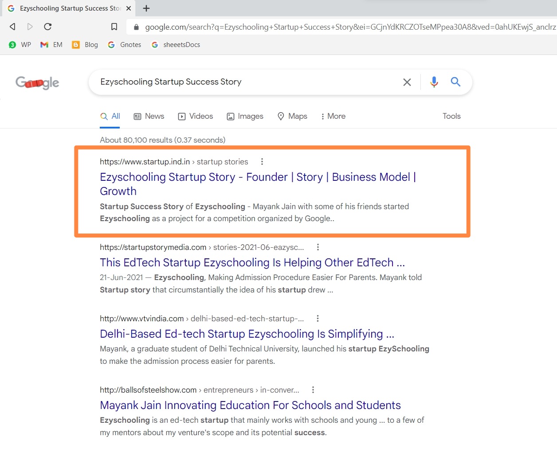The width and height of the screenshot is (557, 452).
Task: Expand the More search options menu
Action: pyautogui.click(x=333, y=116)
